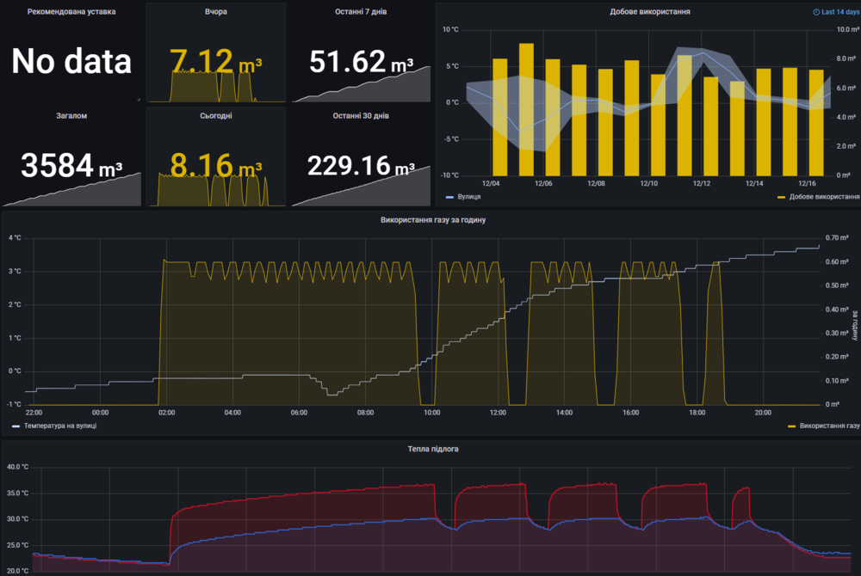861x576 pixels.
Task: Click the 18:00 time axis label
Action: click(x=697, y=413)
